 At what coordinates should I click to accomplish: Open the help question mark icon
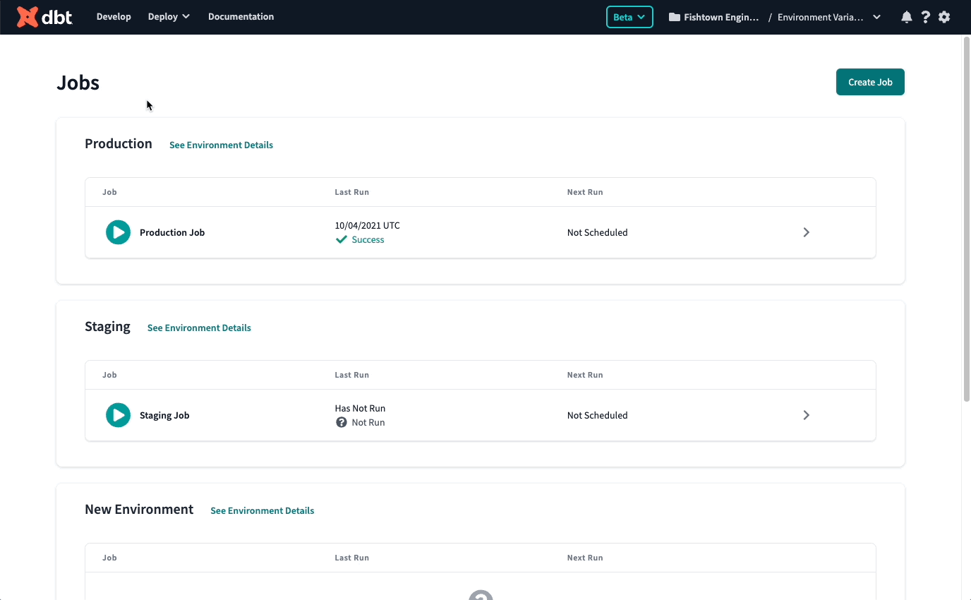pyautogui.click(x=926, y=17)
